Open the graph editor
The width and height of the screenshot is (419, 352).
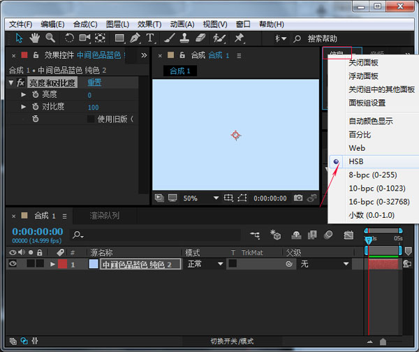tap(348, 235)
